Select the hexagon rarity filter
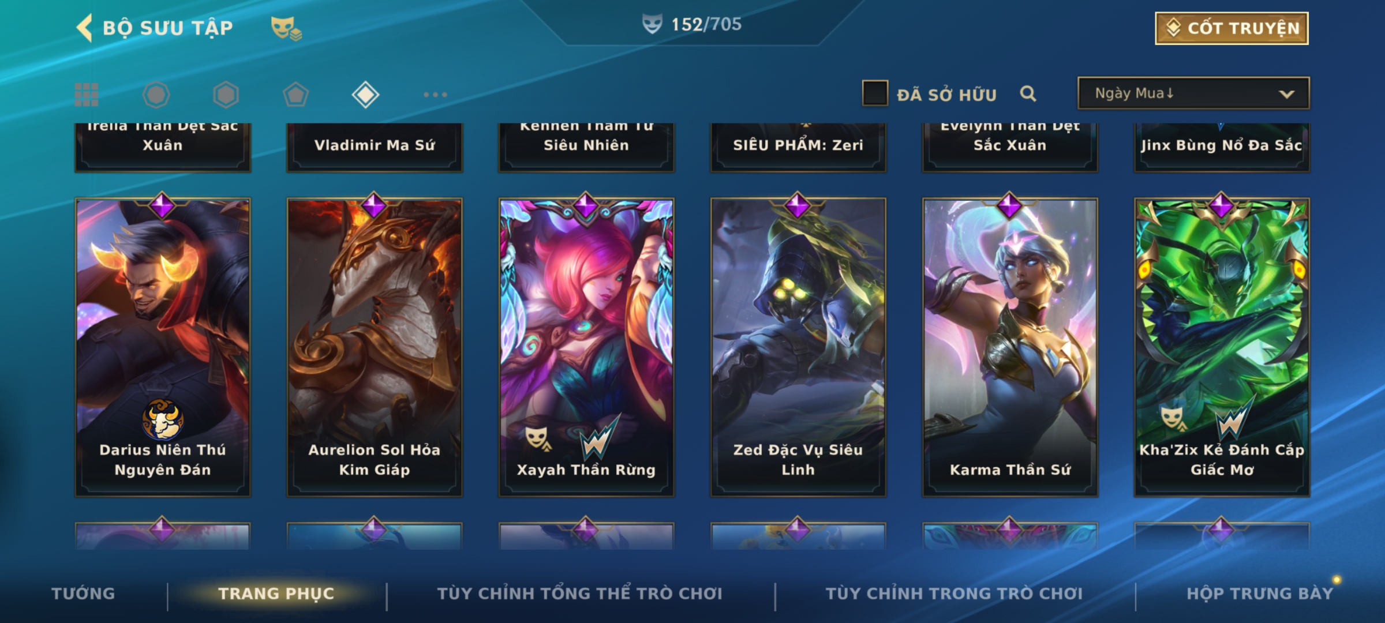 tap(226, 95)
